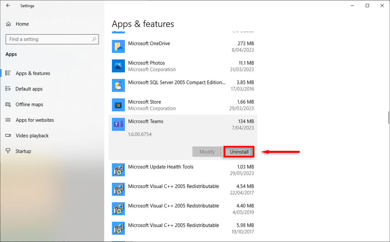This screenshot has width=390, height=242.
Task: Open Startup apps settings
Action: [x=23, y=151]
